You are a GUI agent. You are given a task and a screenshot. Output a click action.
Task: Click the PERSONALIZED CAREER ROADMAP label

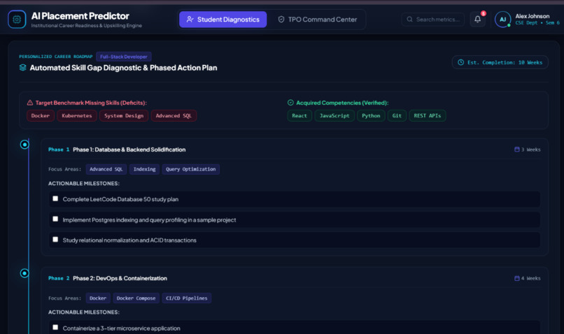56,57
